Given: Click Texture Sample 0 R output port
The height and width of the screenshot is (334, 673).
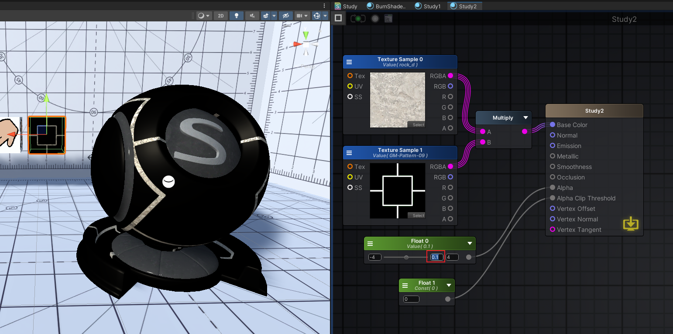Looking at the screenshot, I should click(450, 97).
